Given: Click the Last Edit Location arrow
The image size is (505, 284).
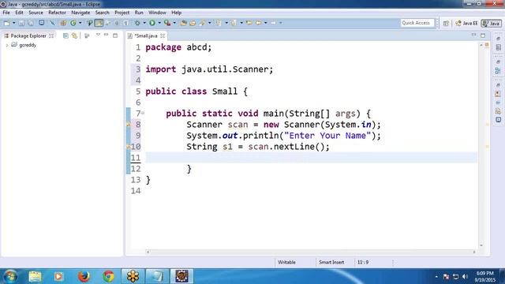Looking at the screenshot, I should point(249,23).
